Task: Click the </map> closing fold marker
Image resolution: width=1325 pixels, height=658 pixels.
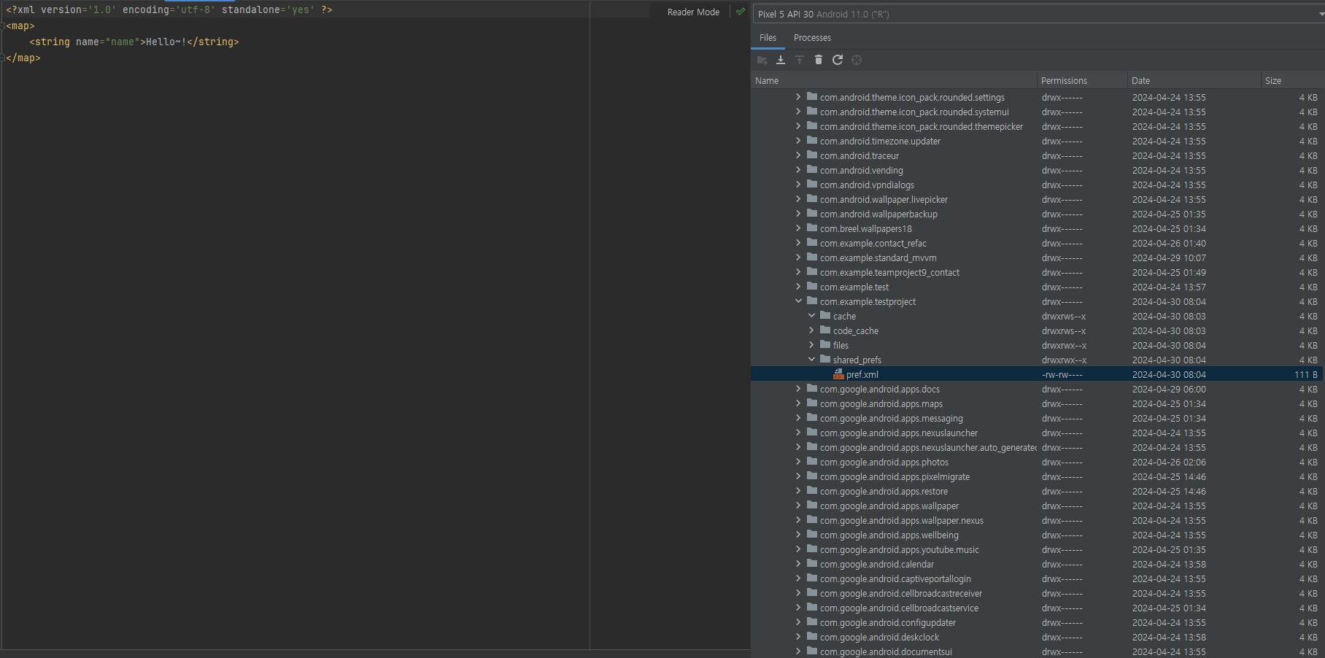Action: pos(3,58)
